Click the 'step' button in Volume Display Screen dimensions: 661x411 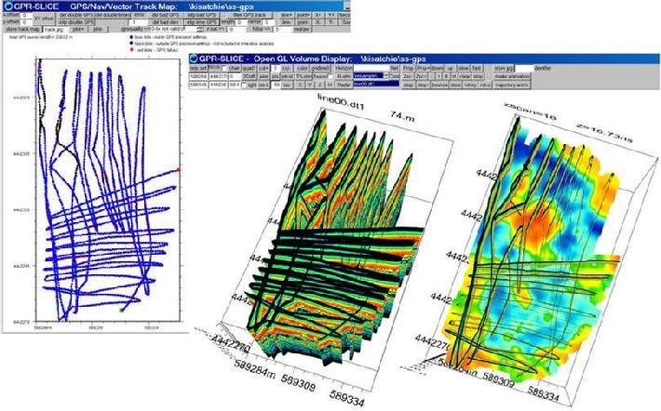tap(409, 85)
